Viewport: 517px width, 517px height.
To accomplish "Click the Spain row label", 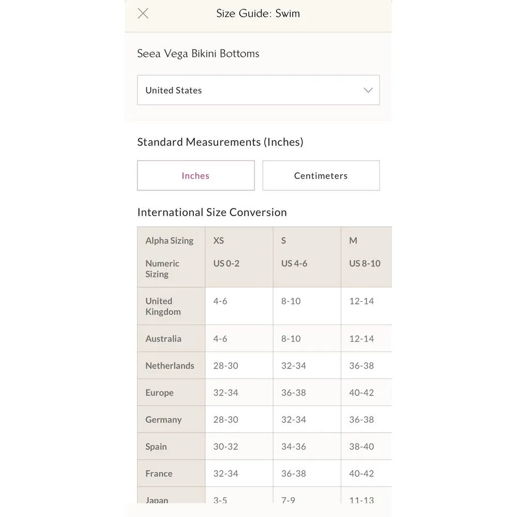I will [x=156, y=446].
